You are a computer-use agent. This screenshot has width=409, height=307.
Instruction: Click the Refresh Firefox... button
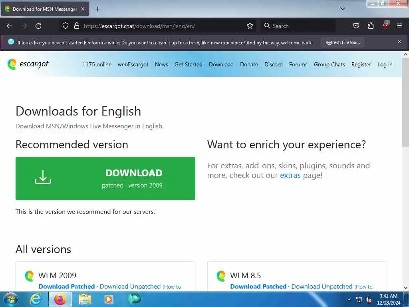click(342, 42)
